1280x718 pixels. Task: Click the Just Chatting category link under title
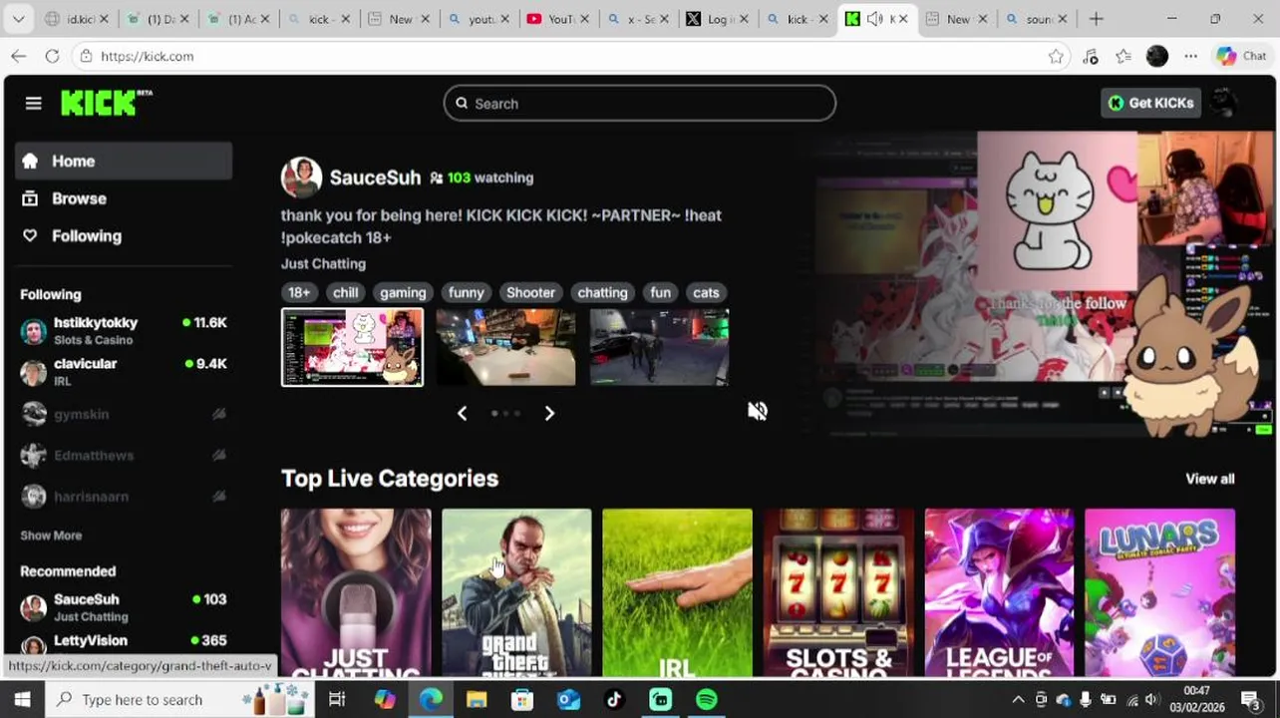(x=323, y=264)
